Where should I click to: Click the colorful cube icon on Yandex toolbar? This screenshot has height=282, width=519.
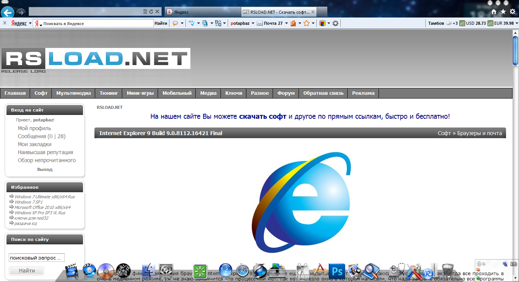tap(323, 23)
